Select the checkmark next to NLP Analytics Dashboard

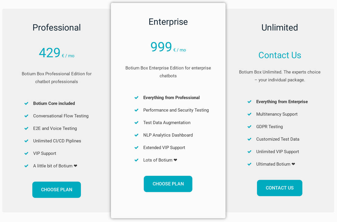[x=136, y=135]
